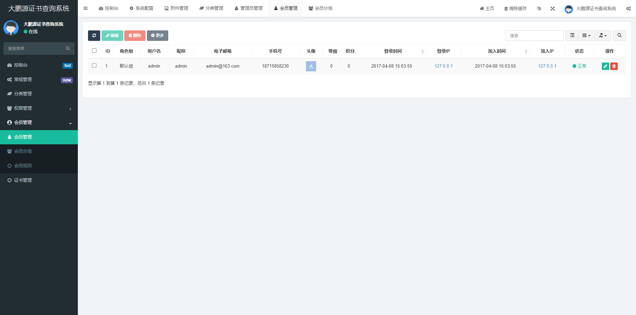The height and width of the screenshot is (315, 636).
Task: Switch language via translate icon in top bar
Action: pyautogui.click(x=539, y=8)
